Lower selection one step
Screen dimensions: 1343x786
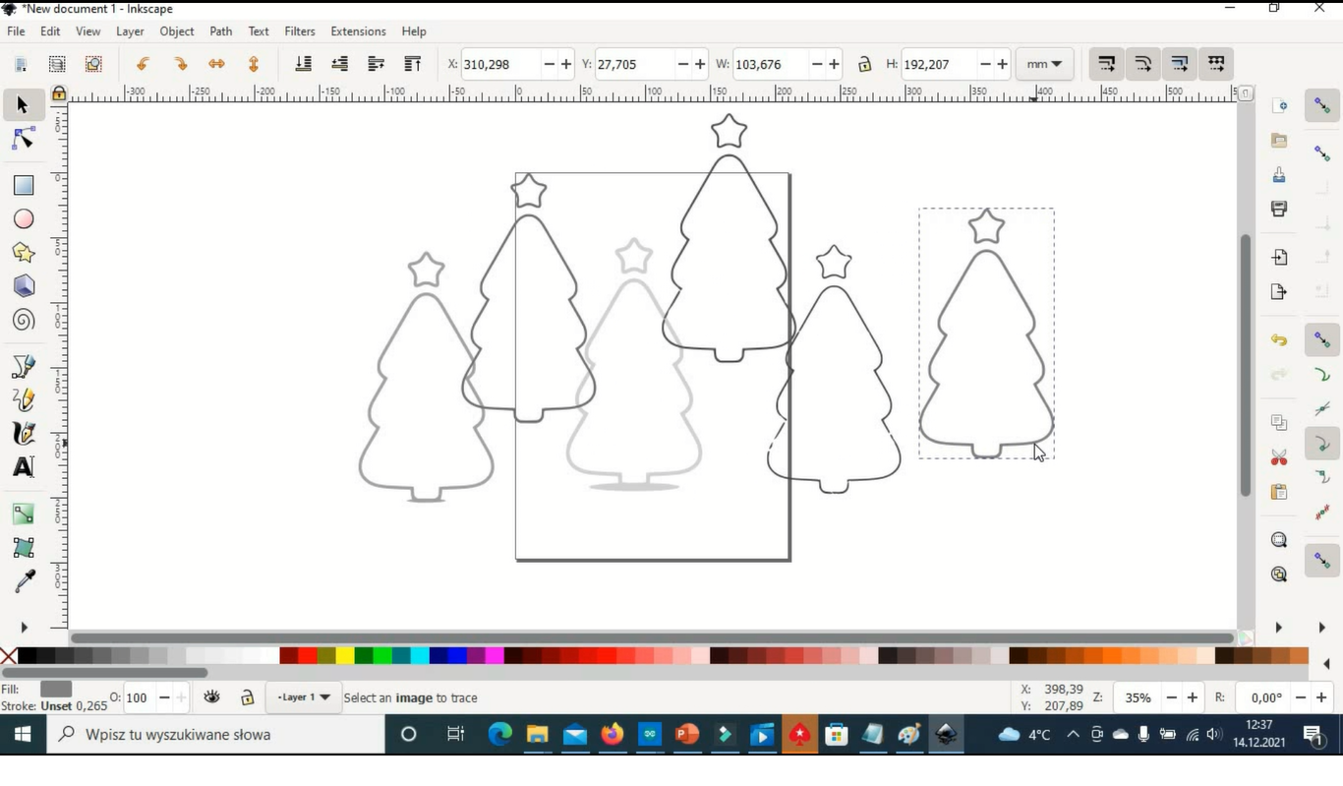coord(339,64)
